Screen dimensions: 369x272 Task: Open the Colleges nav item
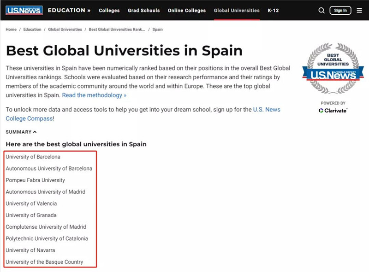(109, 10)
